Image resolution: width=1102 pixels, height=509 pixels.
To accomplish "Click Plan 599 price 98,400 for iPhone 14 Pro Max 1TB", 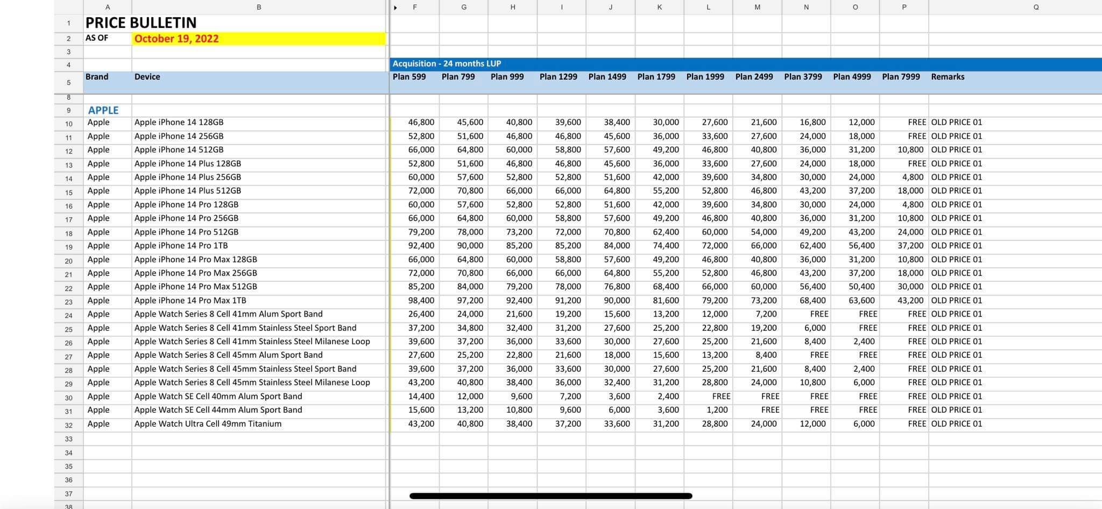I will (421, 301).
